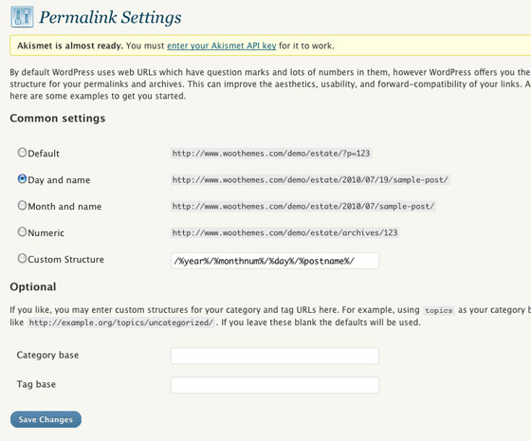Image resolution: width=531 pixels, height=441 pixels.
Task: Select the Default permalink radio button
Action: (x=22, y=153)
